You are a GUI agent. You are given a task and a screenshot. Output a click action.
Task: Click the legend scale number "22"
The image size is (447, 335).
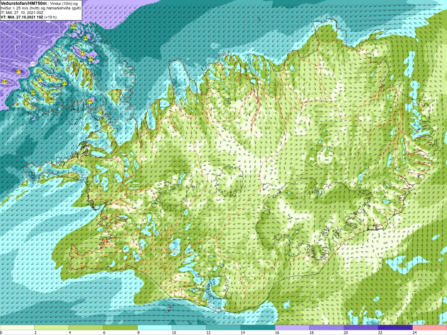[x=380, y=333]
